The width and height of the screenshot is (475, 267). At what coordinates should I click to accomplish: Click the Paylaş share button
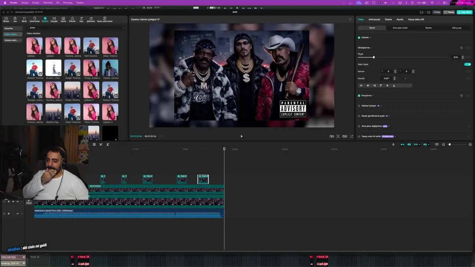449,12
